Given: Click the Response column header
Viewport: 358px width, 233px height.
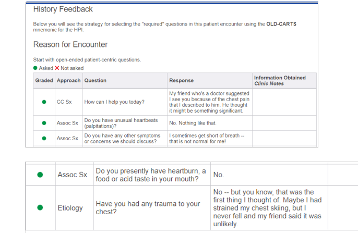Looking at the screenshot, I should click(x=182, y=80).
